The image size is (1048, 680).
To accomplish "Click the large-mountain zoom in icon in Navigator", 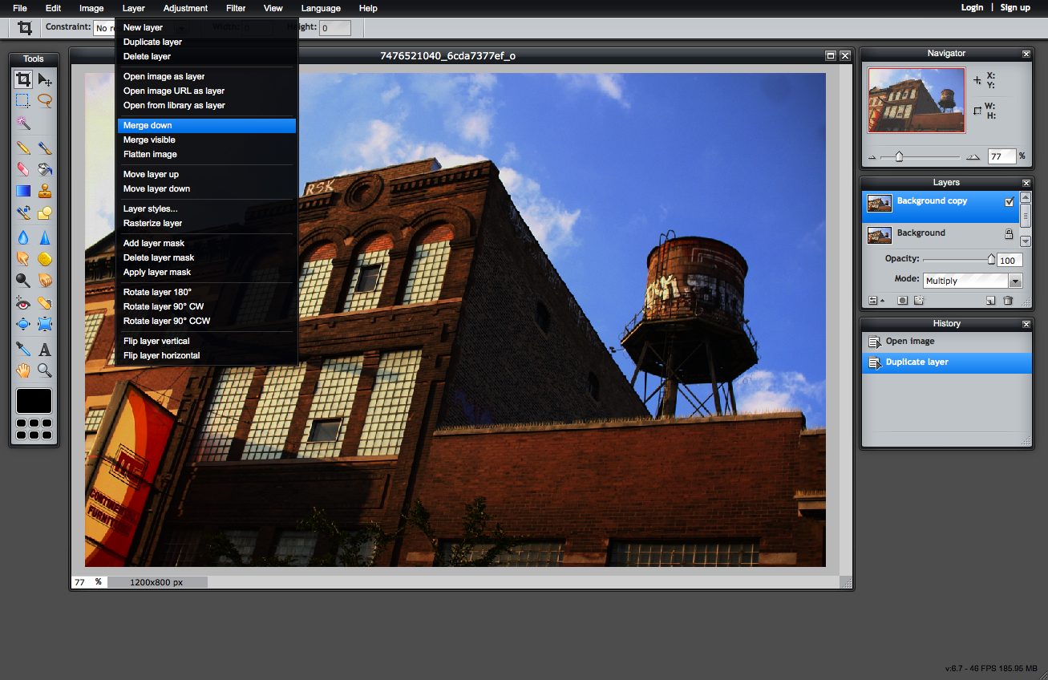I will coord(973,157).
